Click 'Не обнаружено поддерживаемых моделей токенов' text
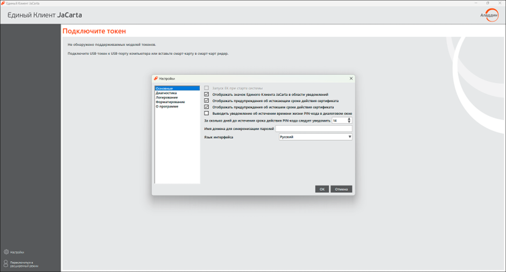Viewport: 506px width, 272px height. pyautogui.click(x=111, y=45)
